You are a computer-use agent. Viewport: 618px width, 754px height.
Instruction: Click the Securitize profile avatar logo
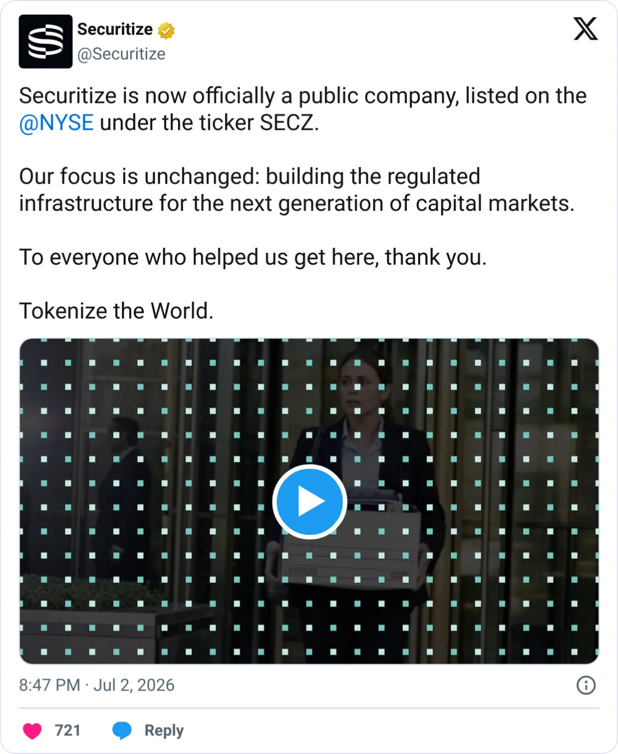(46, 42)
